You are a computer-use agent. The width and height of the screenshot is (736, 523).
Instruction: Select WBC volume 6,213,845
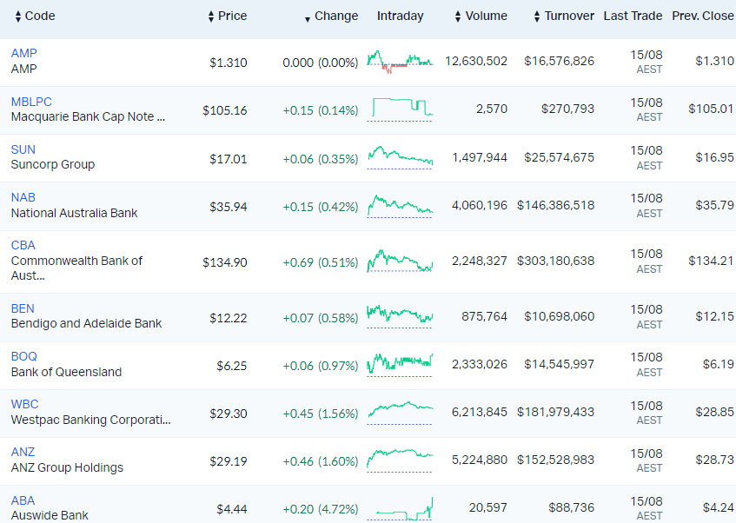pyautogui.click(x=480, y=412)
